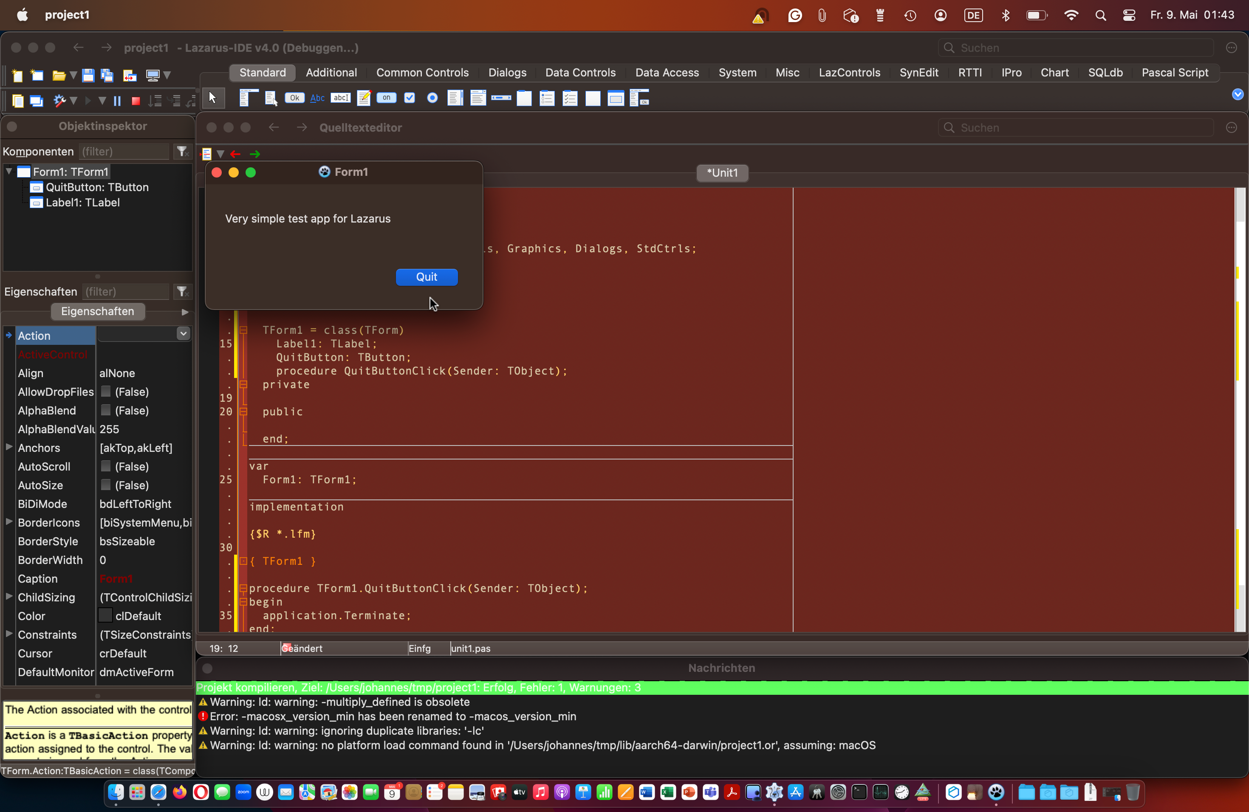Click the Save floppy disk icon
This screenshot has height=812, width=1249.
coord(88,75)
